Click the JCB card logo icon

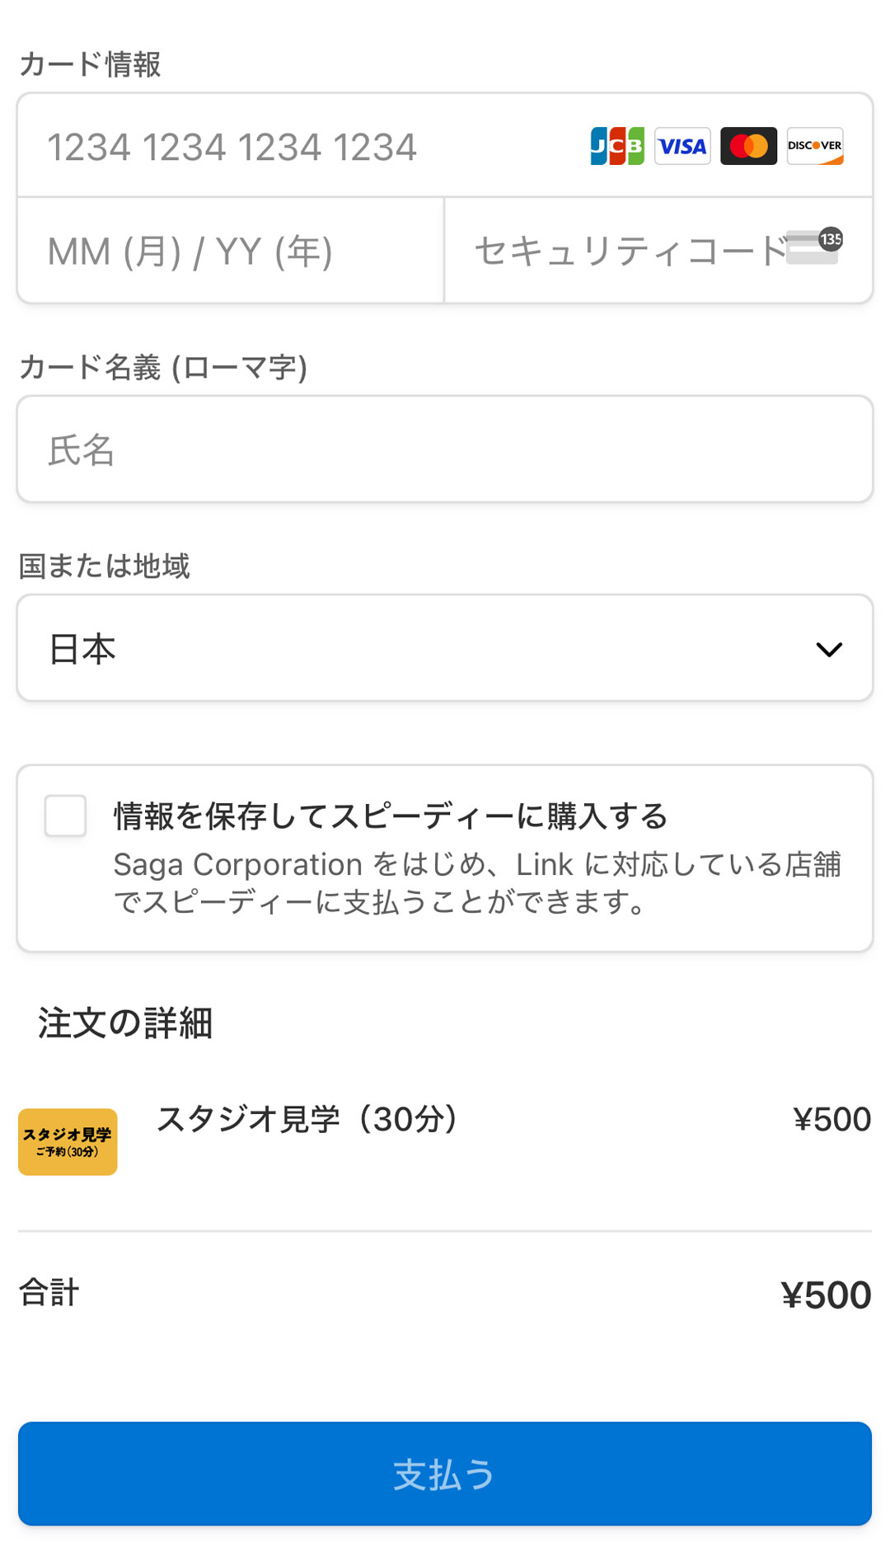point(617,146)
